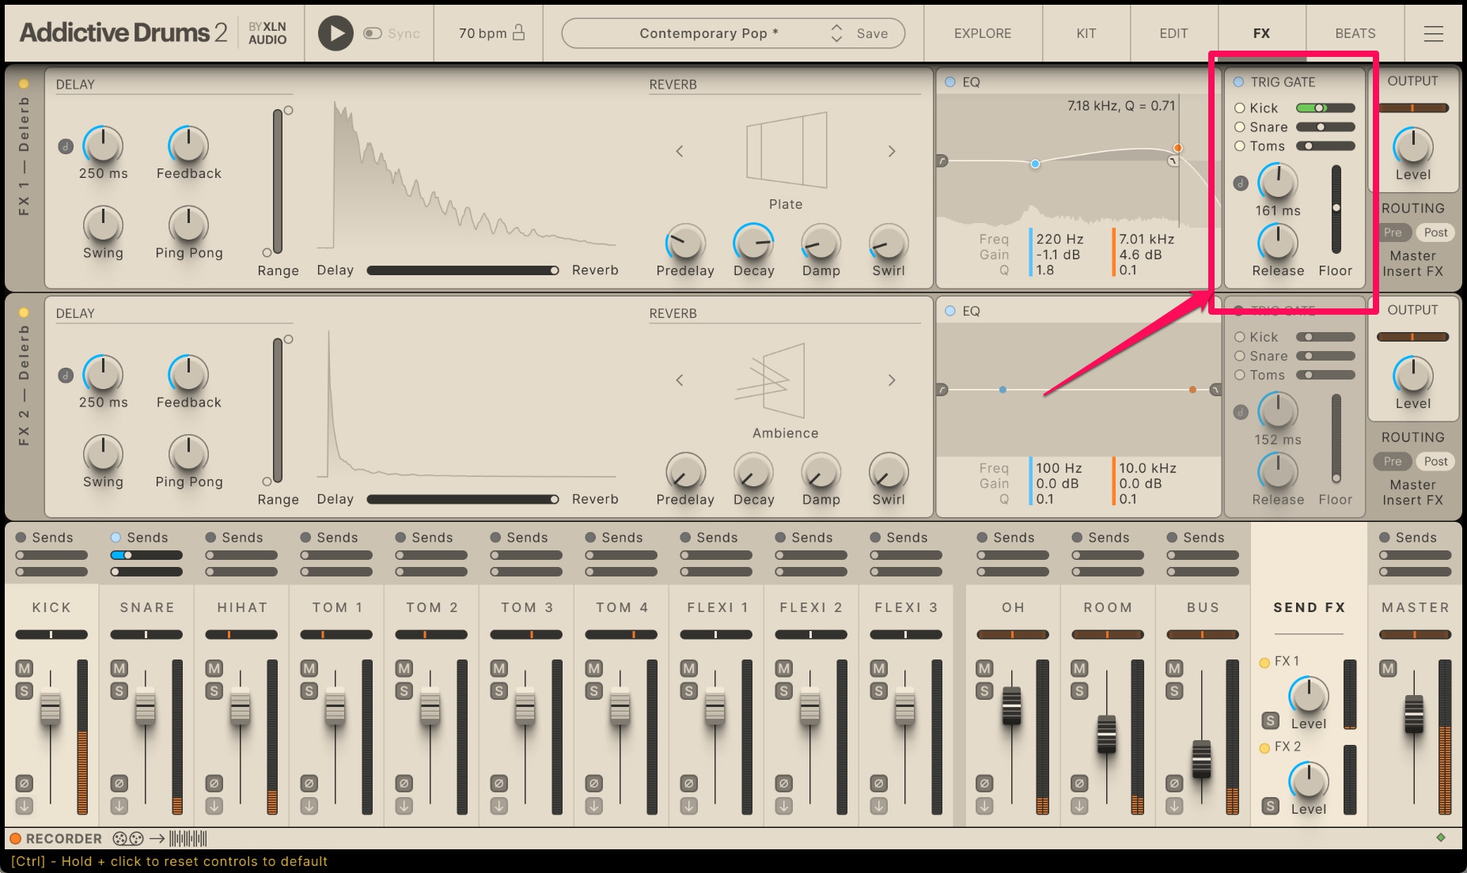This screenshot has width=1467, height=873.
Task: Save the current preset
Action: point(872,33)
